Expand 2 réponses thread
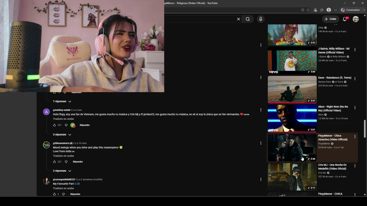 [x=62, y=171]
